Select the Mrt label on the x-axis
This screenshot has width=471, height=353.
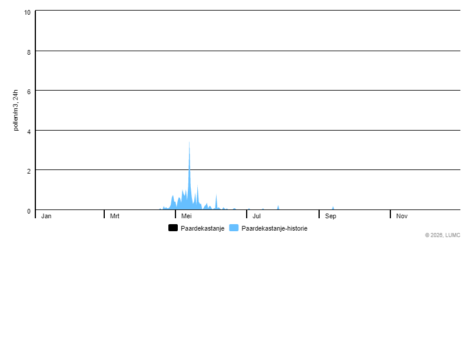pos(115,216)
